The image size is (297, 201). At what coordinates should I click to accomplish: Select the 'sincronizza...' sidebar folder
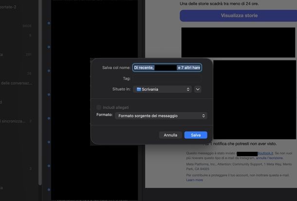pos(13,121)
